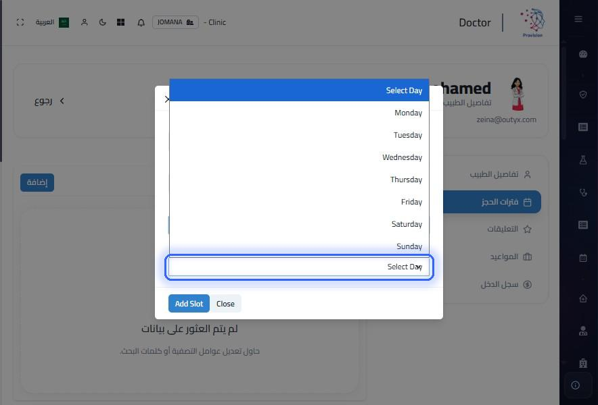Click the info circle icon in sidebar
Image resolution: width=598 pixels, height=405 pixels.
[x=576, y=385]
